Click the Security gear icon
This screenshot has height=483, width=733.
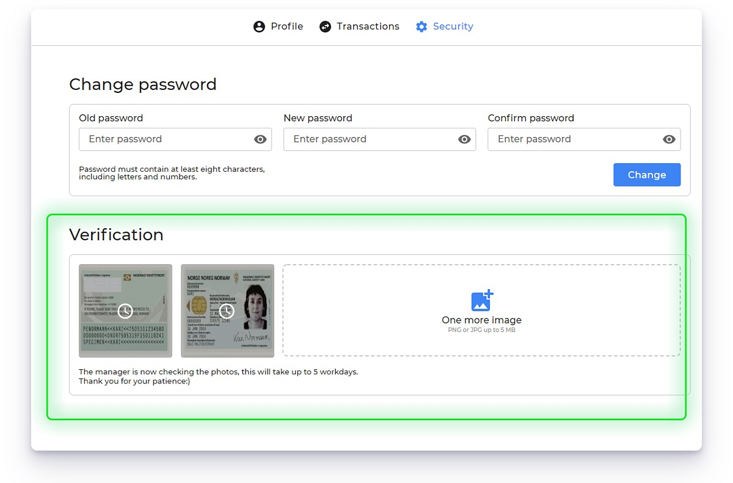[x=421, y=27]
